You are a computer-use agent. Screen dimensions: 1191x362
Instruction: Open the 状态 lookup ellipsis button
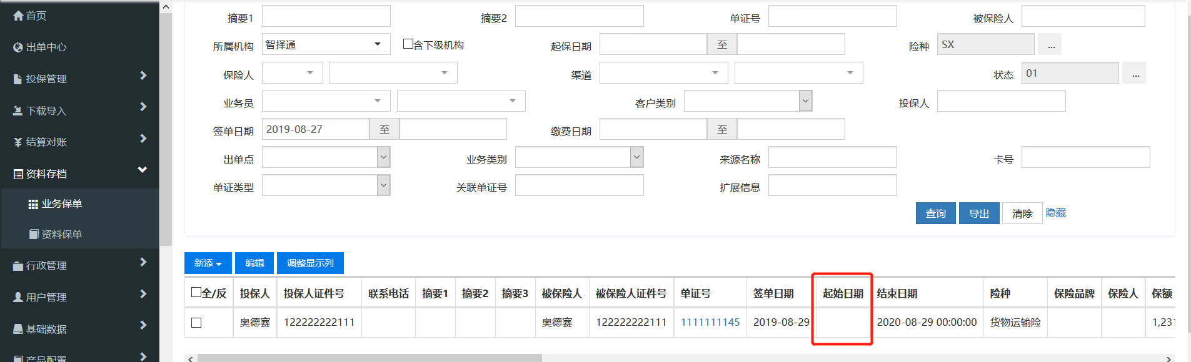point(1135,73)
